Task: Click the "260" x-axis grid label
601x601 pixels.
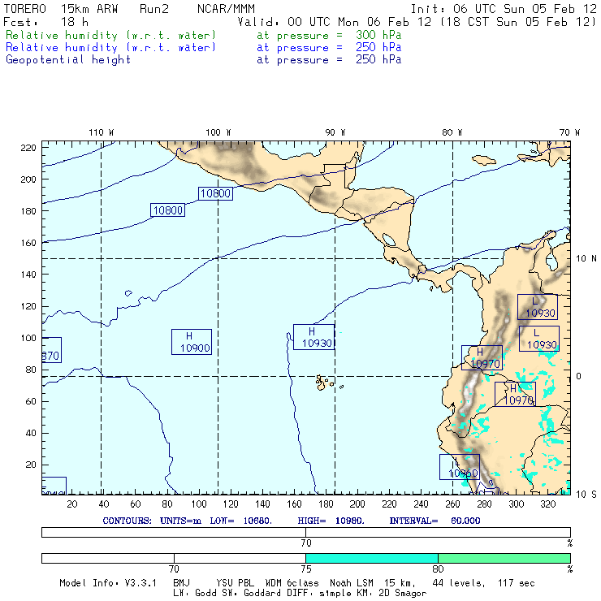Action: (452, 504)
